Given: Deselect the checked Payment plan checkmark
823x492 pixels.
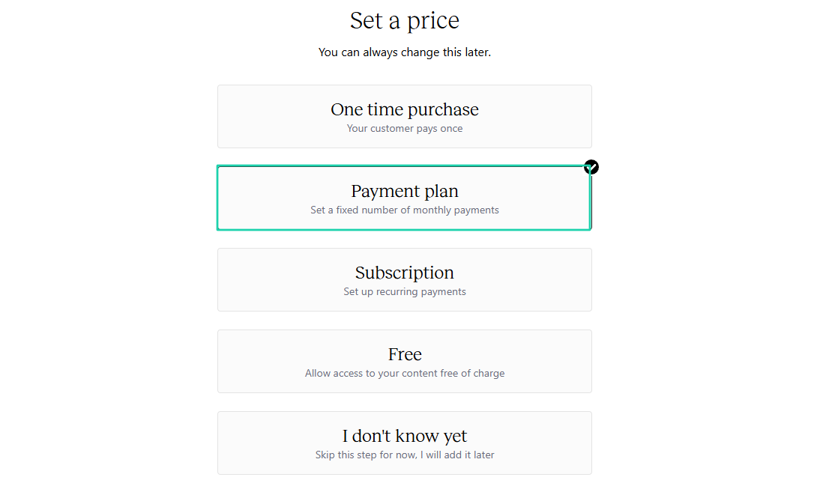Looking at the screenshot, I should coord(591,167).
